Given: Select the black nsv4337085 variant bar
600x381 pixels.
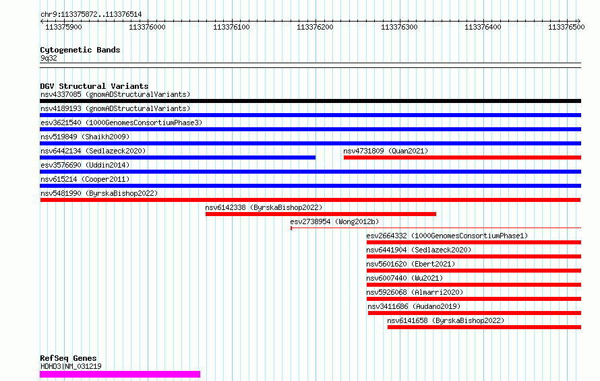Looking at the screenshot, I should click(310, 101).
